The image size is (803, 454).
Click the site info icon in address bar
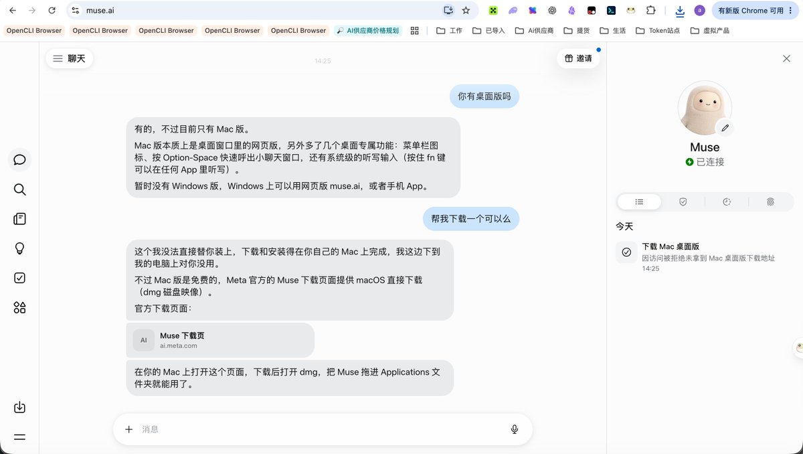point(76,11)
